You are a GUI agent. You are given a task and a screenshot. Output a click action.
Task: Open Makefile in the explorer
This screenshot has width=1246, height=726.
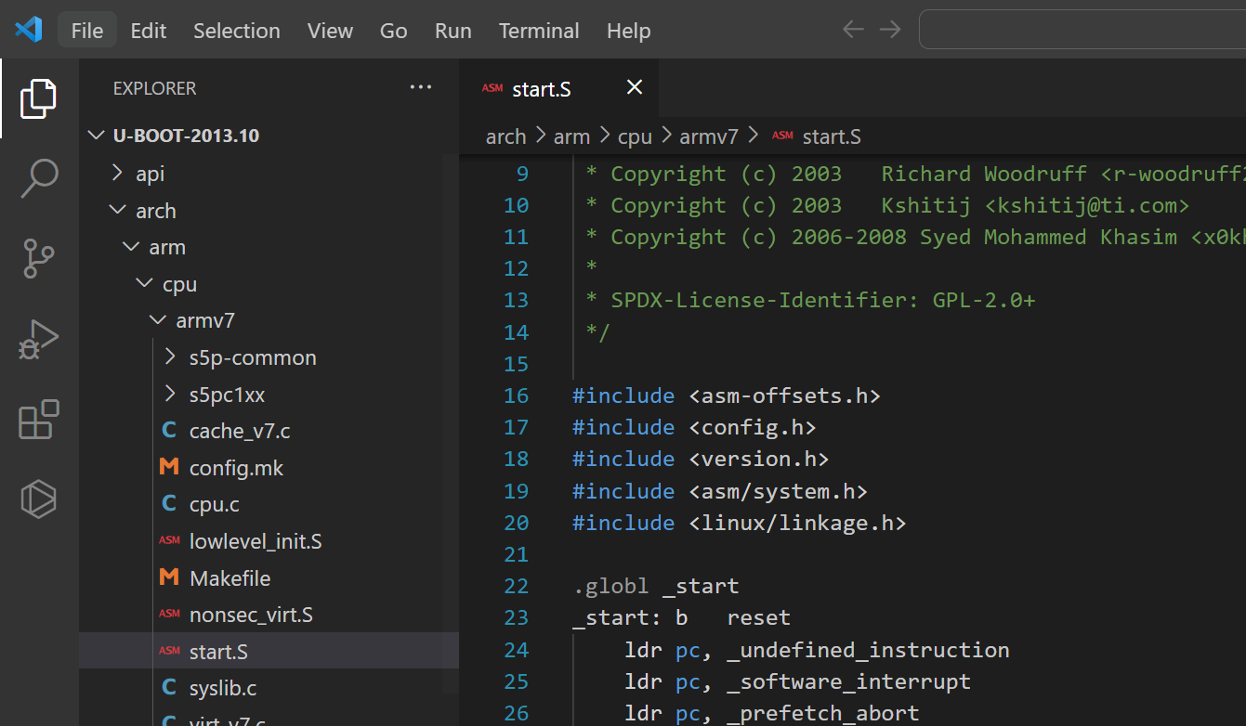pyautogui.click(x=230, y=578)
